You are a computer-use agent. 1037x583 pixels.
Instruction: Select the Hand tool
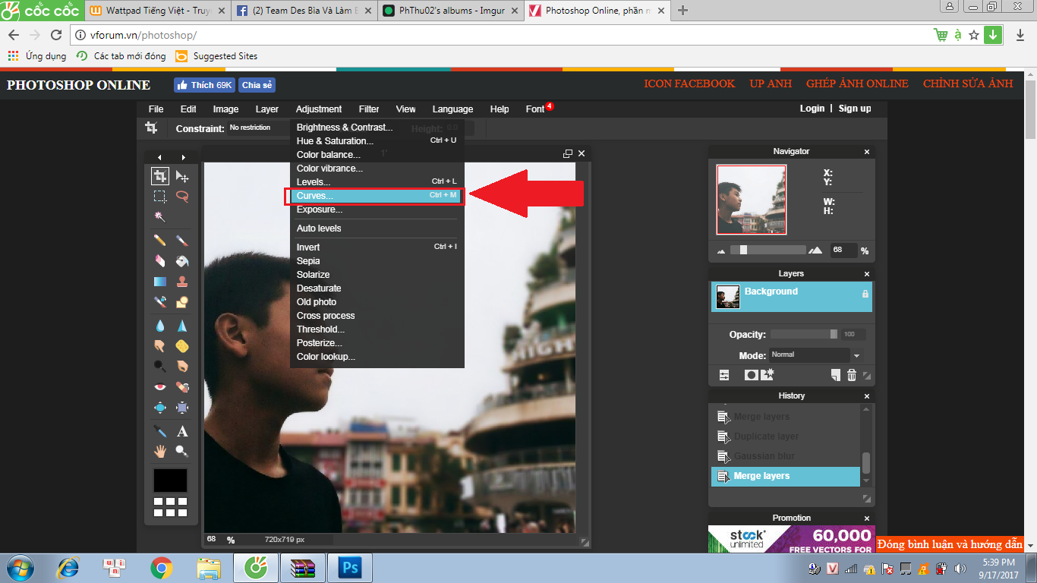159,451
